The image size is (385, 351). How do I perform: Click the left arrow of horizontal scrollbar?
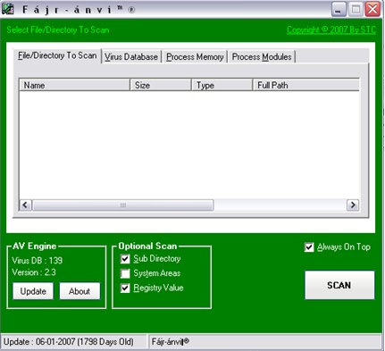pyautogui.click(x=25, y=205)
